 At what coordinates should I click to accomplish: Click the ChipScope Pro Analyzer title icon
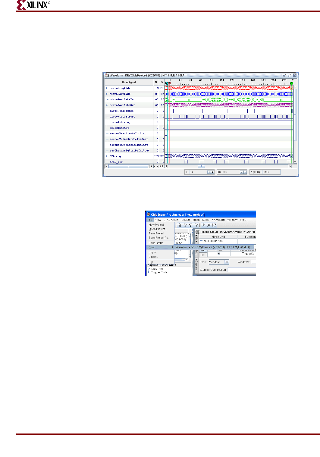(x=149, y=214)
